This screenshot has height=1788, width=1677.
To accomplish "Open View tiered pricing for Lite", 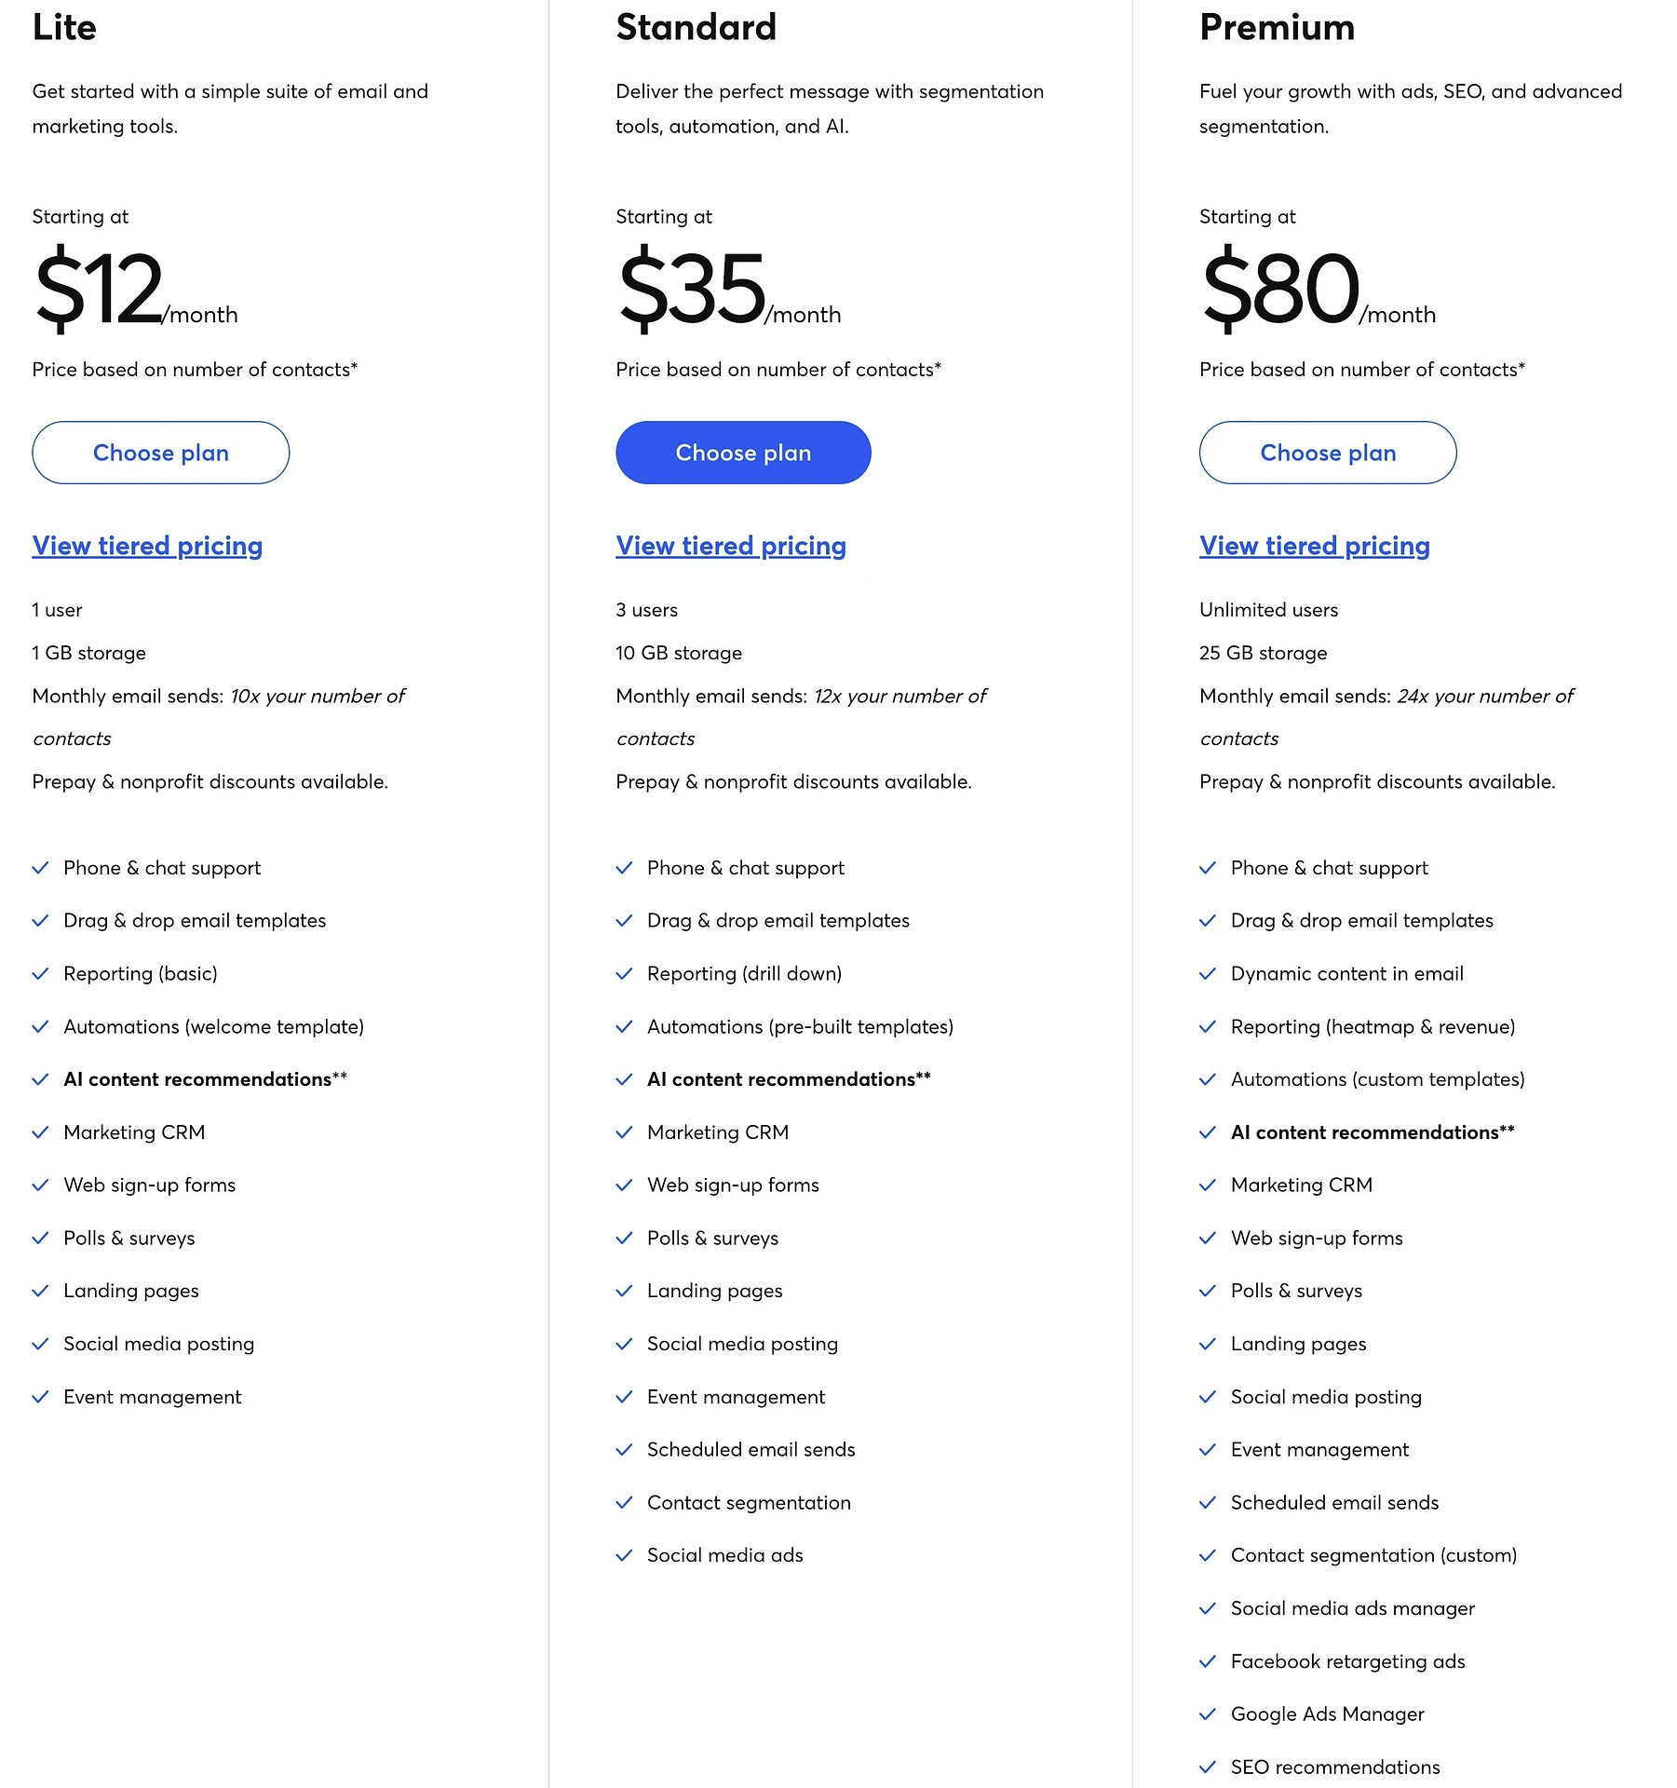I will [147, 546].
